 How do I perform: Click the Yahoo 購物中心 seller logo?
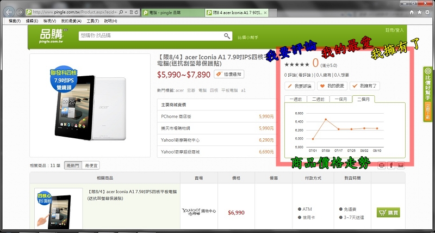tap(199, 212)
